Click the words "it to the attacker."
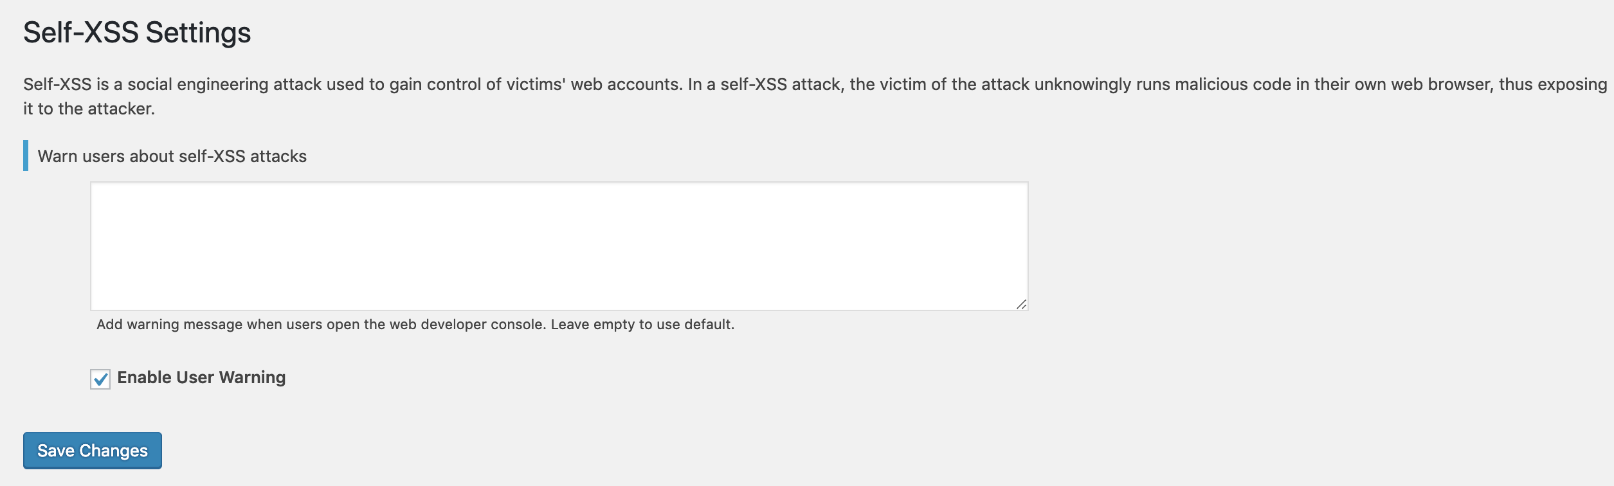 pyautogui.click(x=89, y=109)
